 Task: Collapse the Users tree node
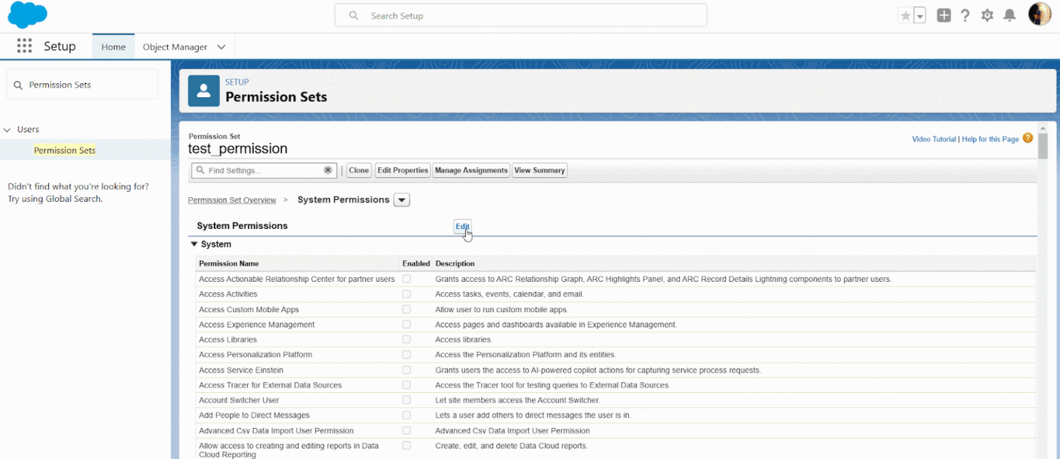8,130
